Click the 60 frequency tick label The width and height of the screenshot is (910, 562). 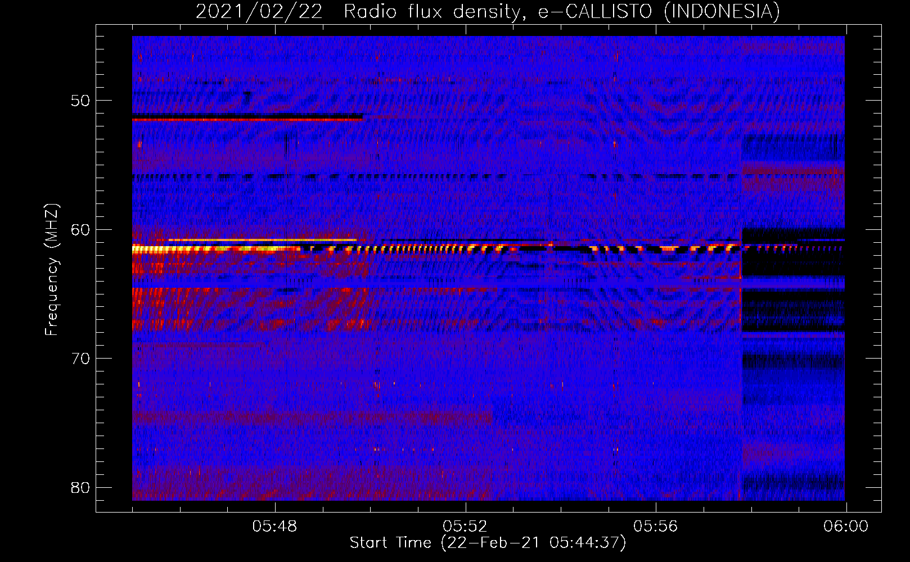(x=80, y=229)
